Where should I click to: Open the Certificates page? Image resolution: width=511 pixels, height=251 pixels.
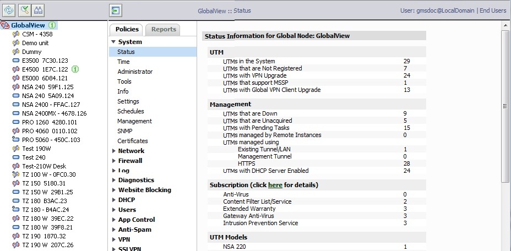[x=133, y=141]
